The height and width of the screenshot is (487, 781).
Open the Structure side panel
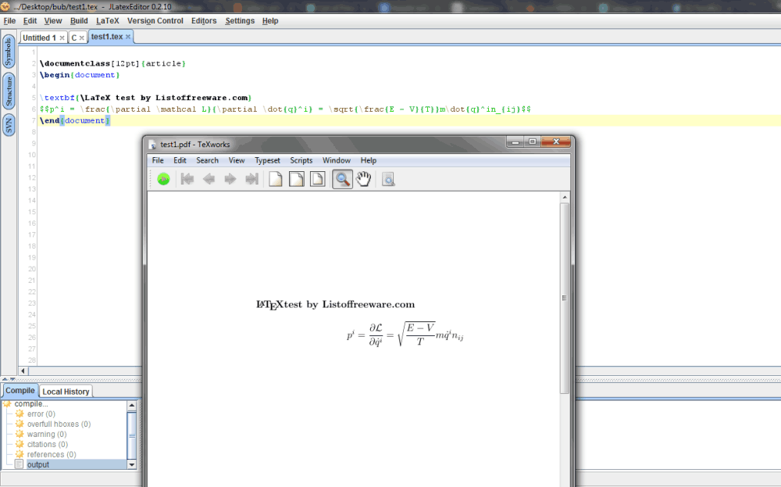[x=9, y=91]
